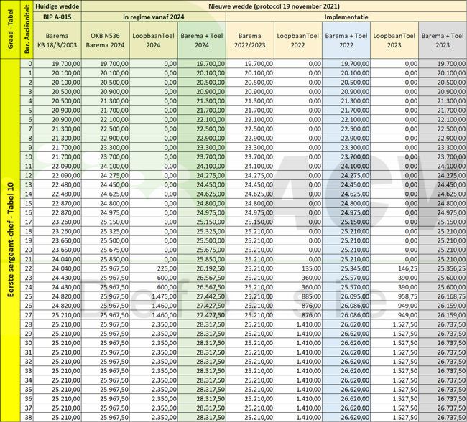Screen dimensions: 467x422
Task: Click 24.275,00 under Barema 2022/2023
Action: pyautogui.click(x=250, y=175)
